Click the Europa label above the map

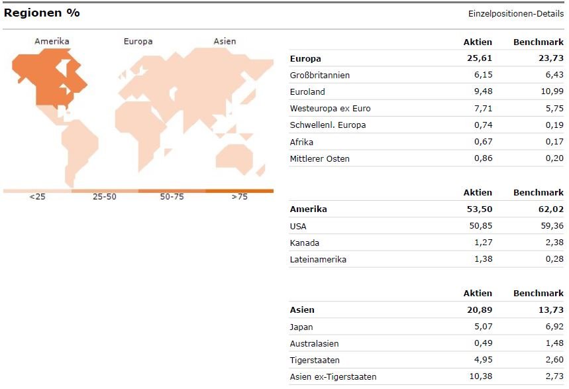click(138, 41)
